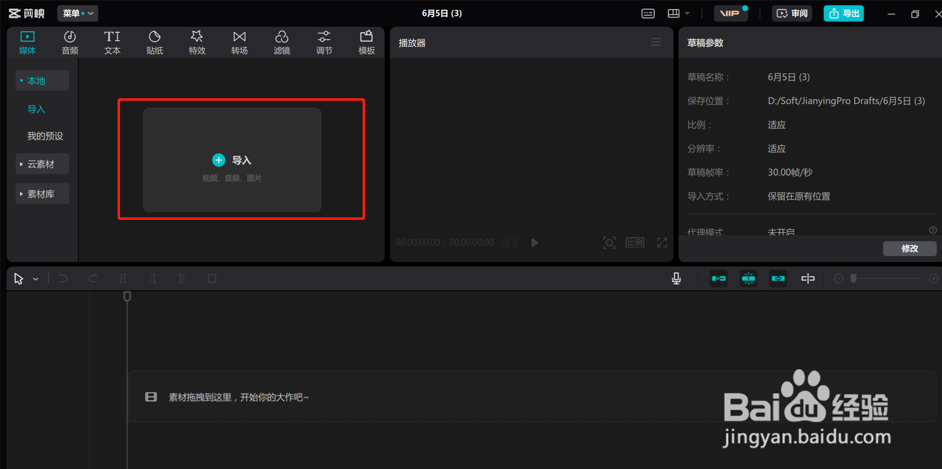This screenshot has height=469, width=942.
Task: Click the VIP badge button
Action: [731, 13]
